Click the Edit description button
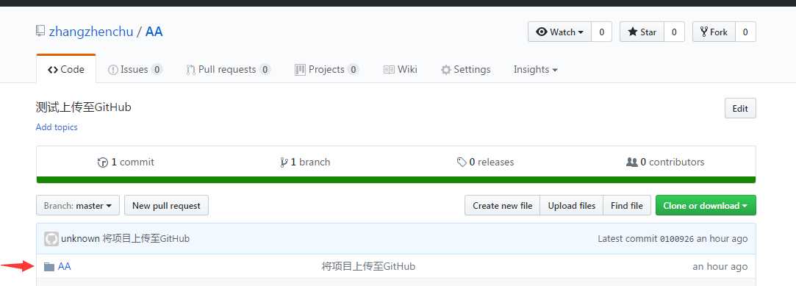The width and height of the screenshot is (796, 286). click(x=740, y=108)
